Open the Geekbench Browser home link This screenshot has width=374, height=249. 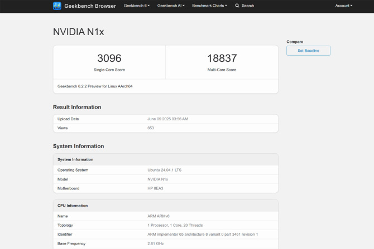pos(90,6)
